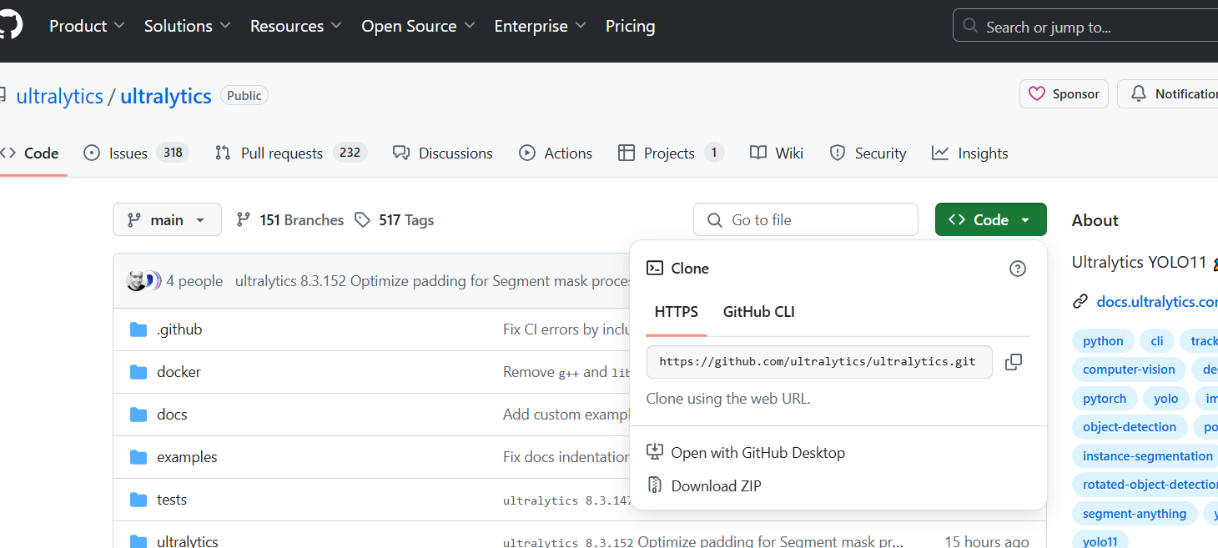Click the object-detection topic tag
The image size is (1218, 548).
click(x=1129, y=427)
